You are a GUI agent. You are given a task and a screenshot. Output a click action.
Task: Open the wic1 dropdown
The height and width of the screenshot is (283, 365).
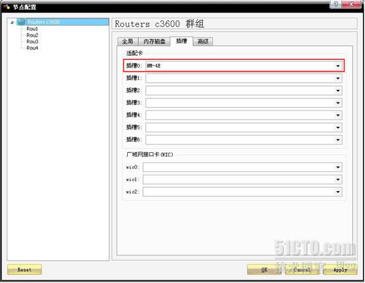[242, 179]
